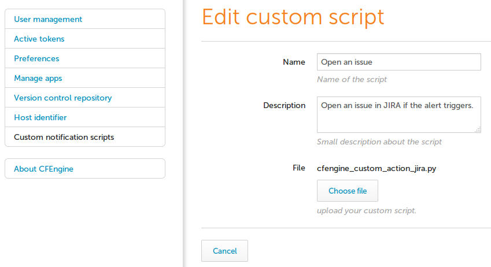
Task: Go to Active tokens in sidebar
Action: (39, 39)
